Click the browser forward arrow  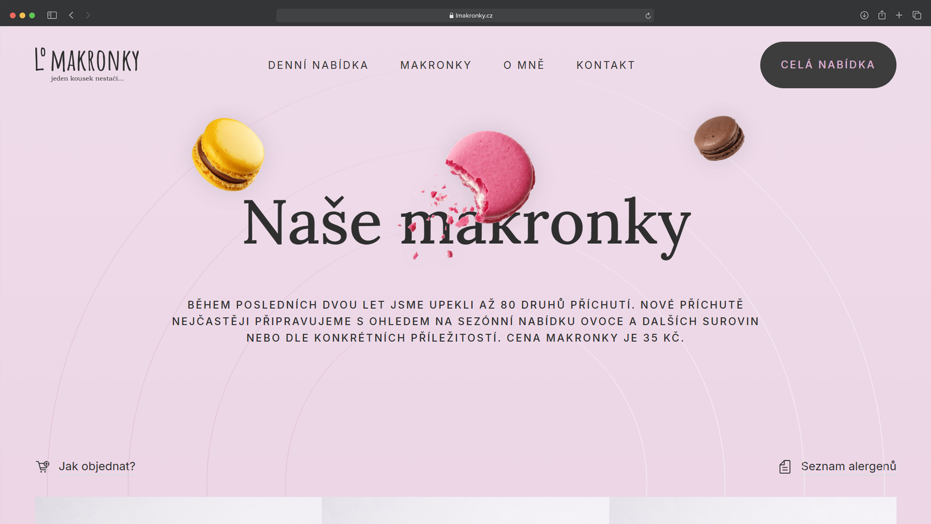coord(88,15)
